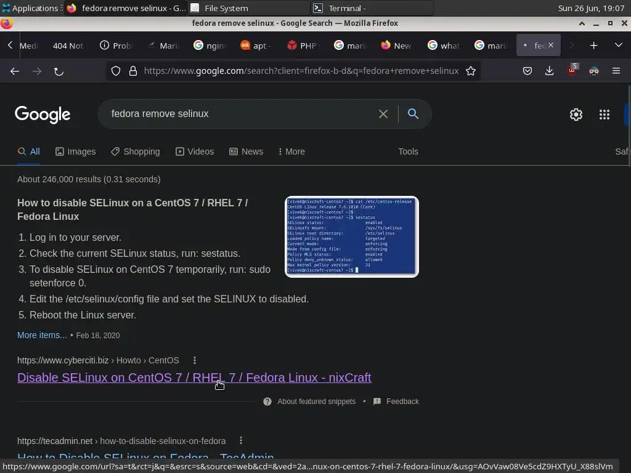Click the snippet heading How to disable SELinux

pos(132,209)
